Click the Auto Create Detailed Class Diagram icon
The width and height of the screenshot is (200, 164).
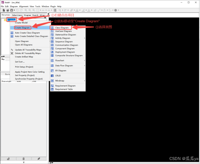point(12,36)
